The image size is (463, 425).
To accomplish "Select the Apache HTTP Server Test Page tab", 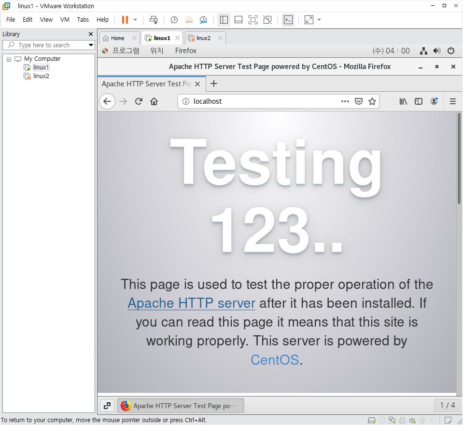I will click(x=146, y=84).
